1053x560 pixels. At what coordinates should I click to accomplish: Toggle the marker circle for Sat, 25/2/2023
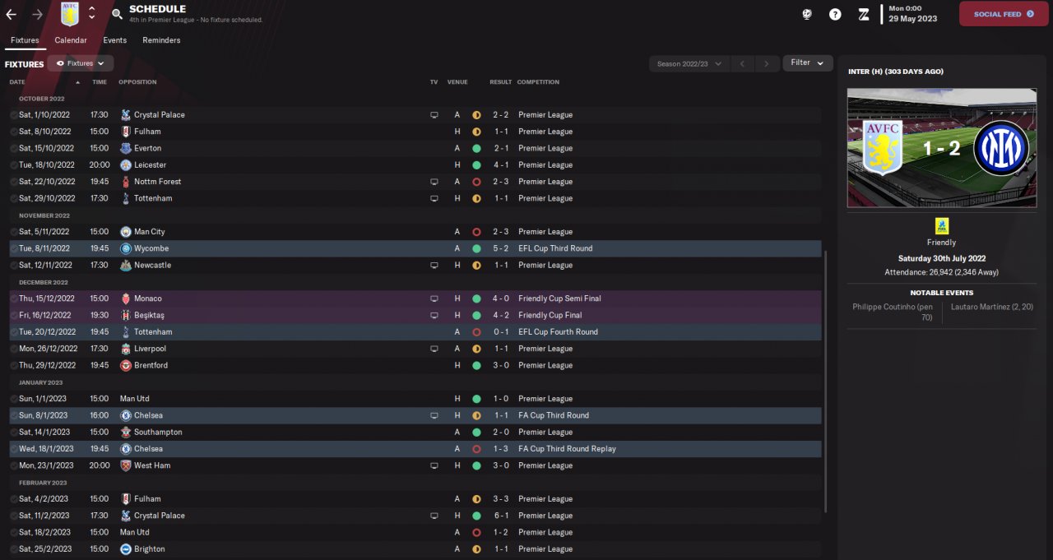coord(14,549)
